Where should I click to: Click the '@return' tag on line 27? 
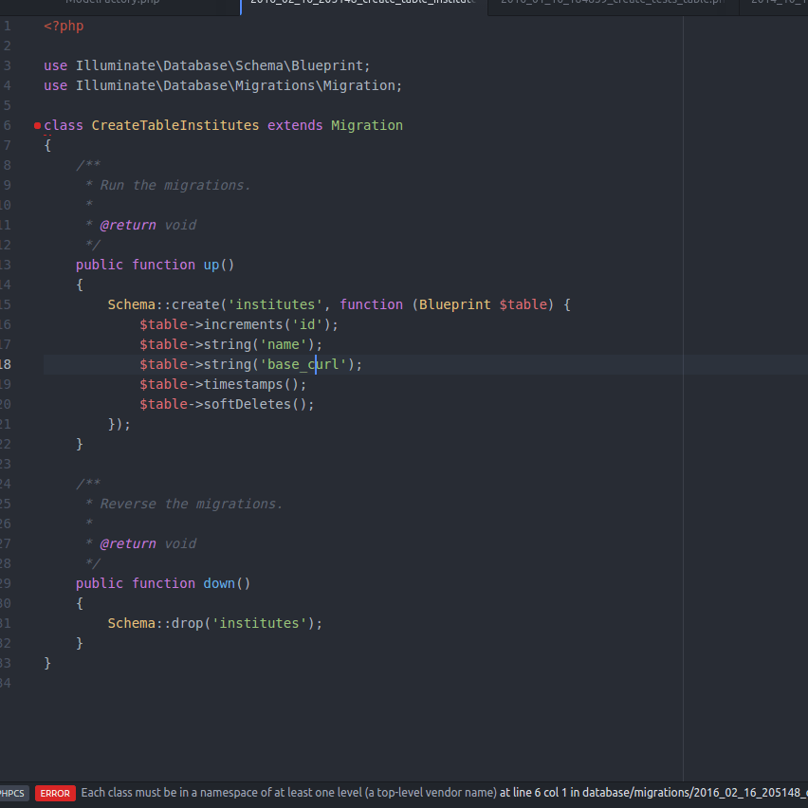pos(128,543)
